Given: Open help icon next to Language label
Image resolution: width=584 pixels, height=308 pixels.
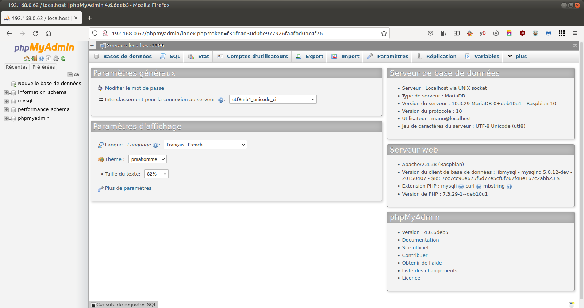Looking at the screenshot, I should (155, 145).
